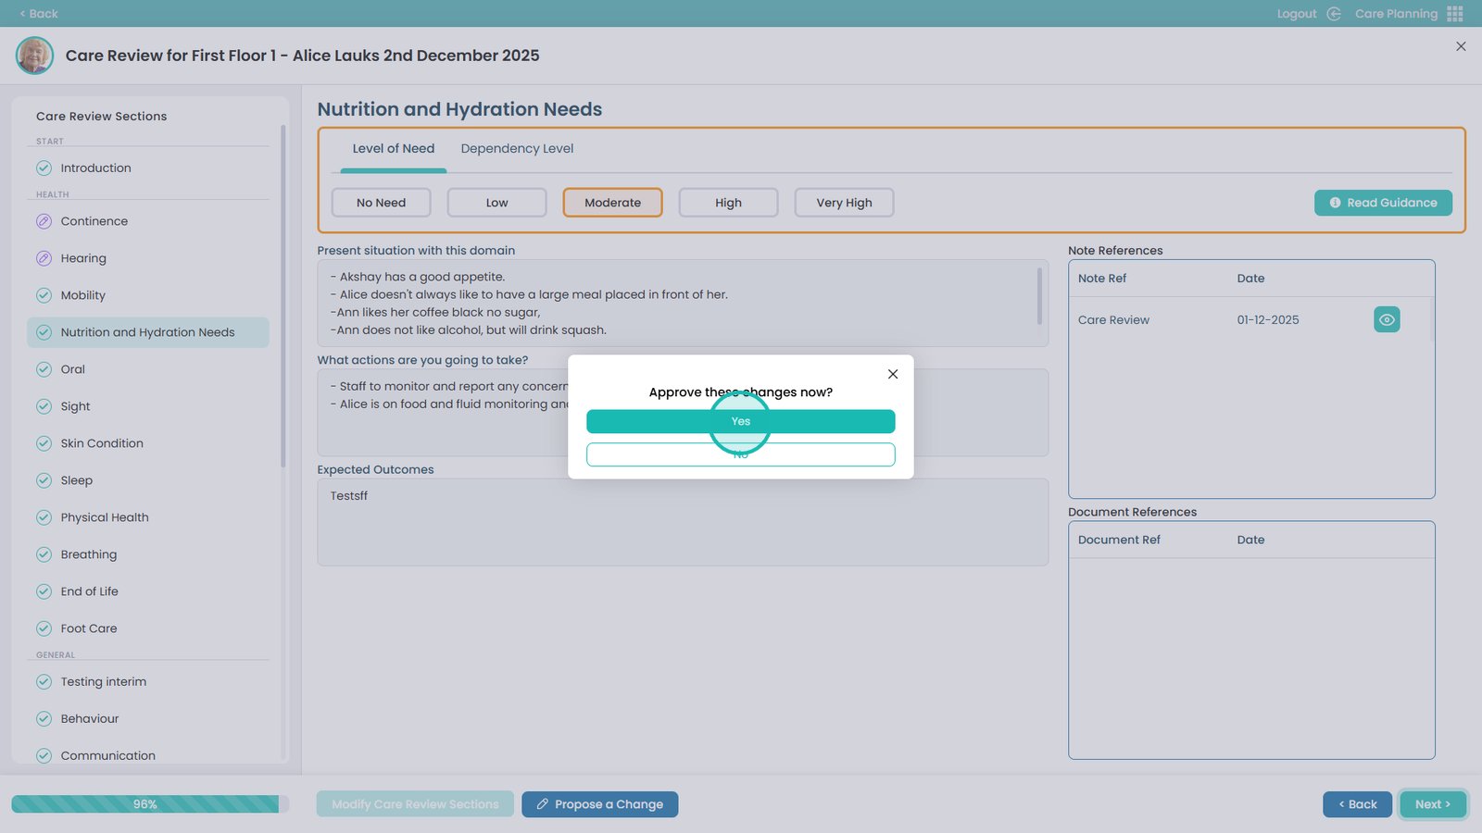Click the Mobility checkmark status icon
This screenshot has height=833, width=1482.
point(44,295)
